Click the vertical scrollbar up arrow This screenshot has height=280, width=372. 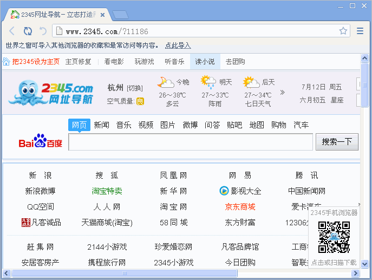coord(364,58)
